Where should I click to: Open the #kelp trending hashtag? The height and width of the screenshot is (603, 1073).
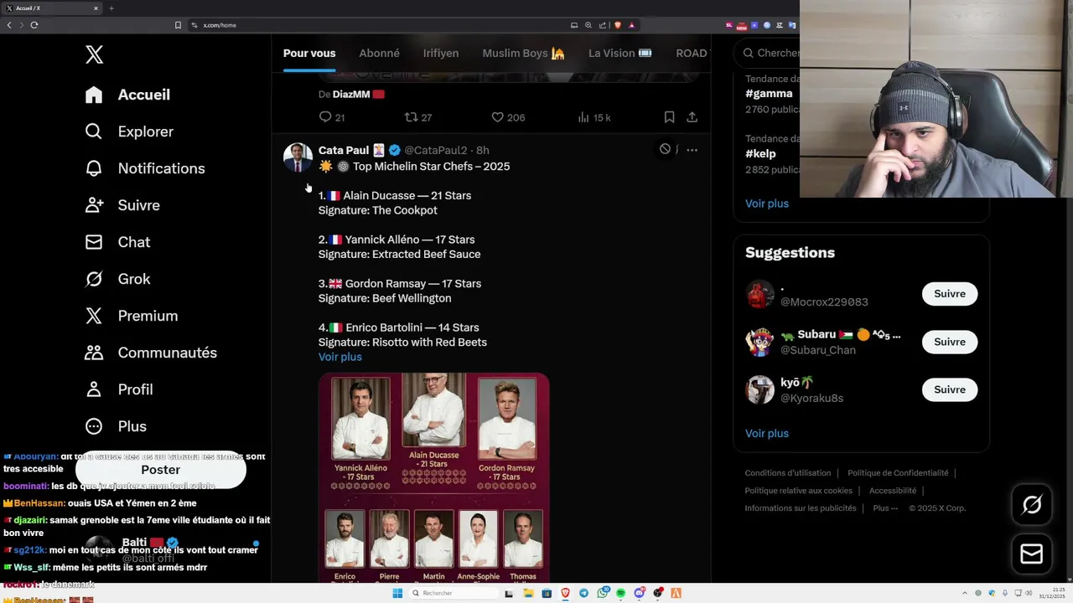(x=760, y=154)
